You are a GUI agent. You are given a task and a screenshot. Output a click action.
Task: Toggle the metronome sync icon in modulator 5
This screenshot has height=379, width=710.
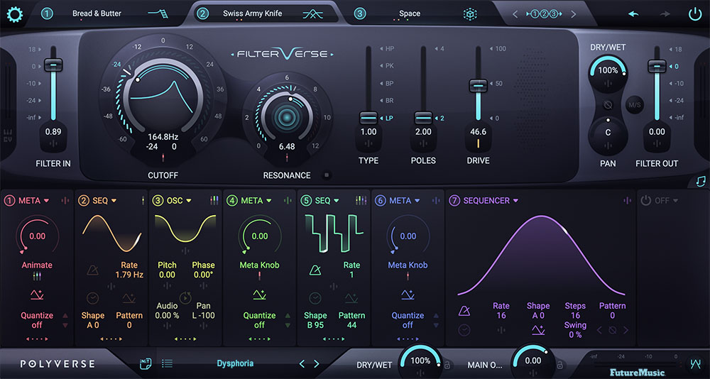[x=315, y=271]
